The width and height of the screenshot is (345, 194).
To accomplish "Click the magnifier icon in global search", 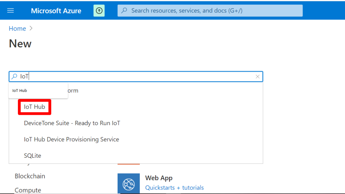I will pyautogui.click(x=124, y=10).
